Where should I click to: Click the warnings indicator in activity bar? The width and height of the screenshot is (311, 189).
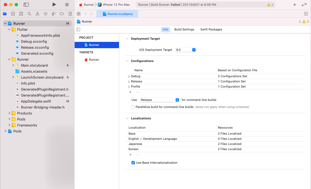click(x=270, y=5)
